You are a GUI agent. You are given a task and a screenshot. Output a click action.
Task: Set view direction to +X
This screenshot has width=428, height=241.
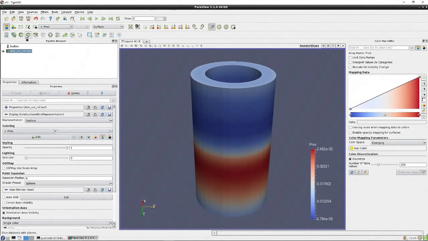[x=152, y=27]
